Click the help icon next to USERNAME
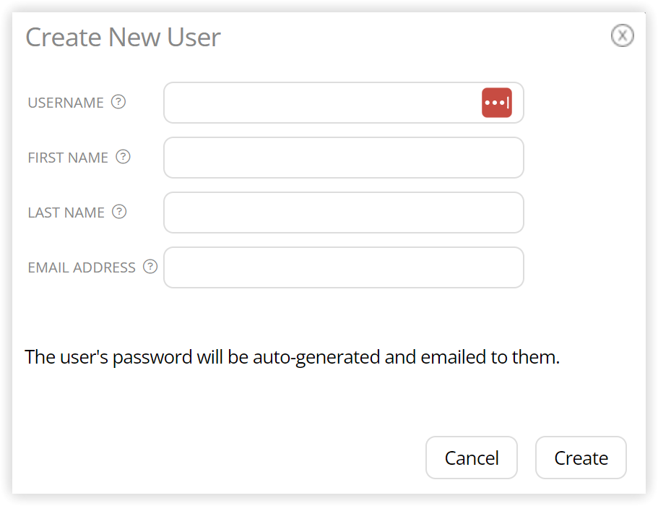 tap(118, 102)
